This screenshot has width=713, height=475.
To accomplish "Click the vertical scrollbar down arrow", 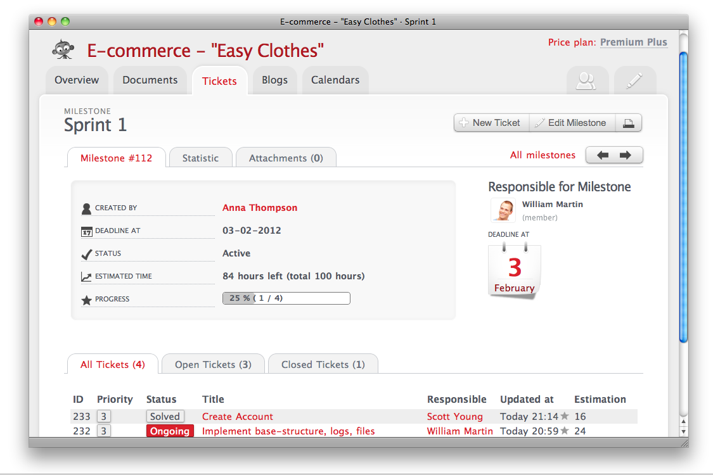I will pos(683,431).
